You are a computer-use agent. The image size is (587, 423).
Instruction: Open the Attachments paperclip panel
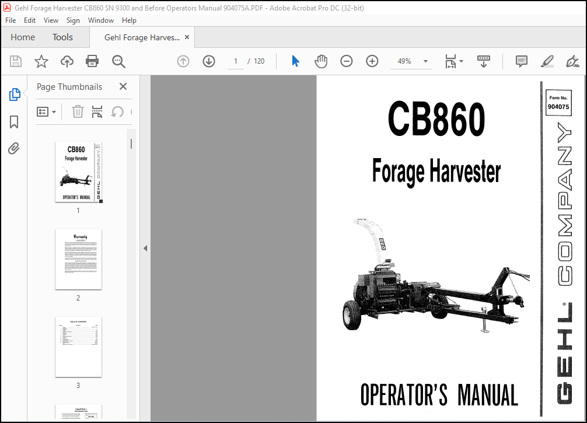tap(14, 149)
